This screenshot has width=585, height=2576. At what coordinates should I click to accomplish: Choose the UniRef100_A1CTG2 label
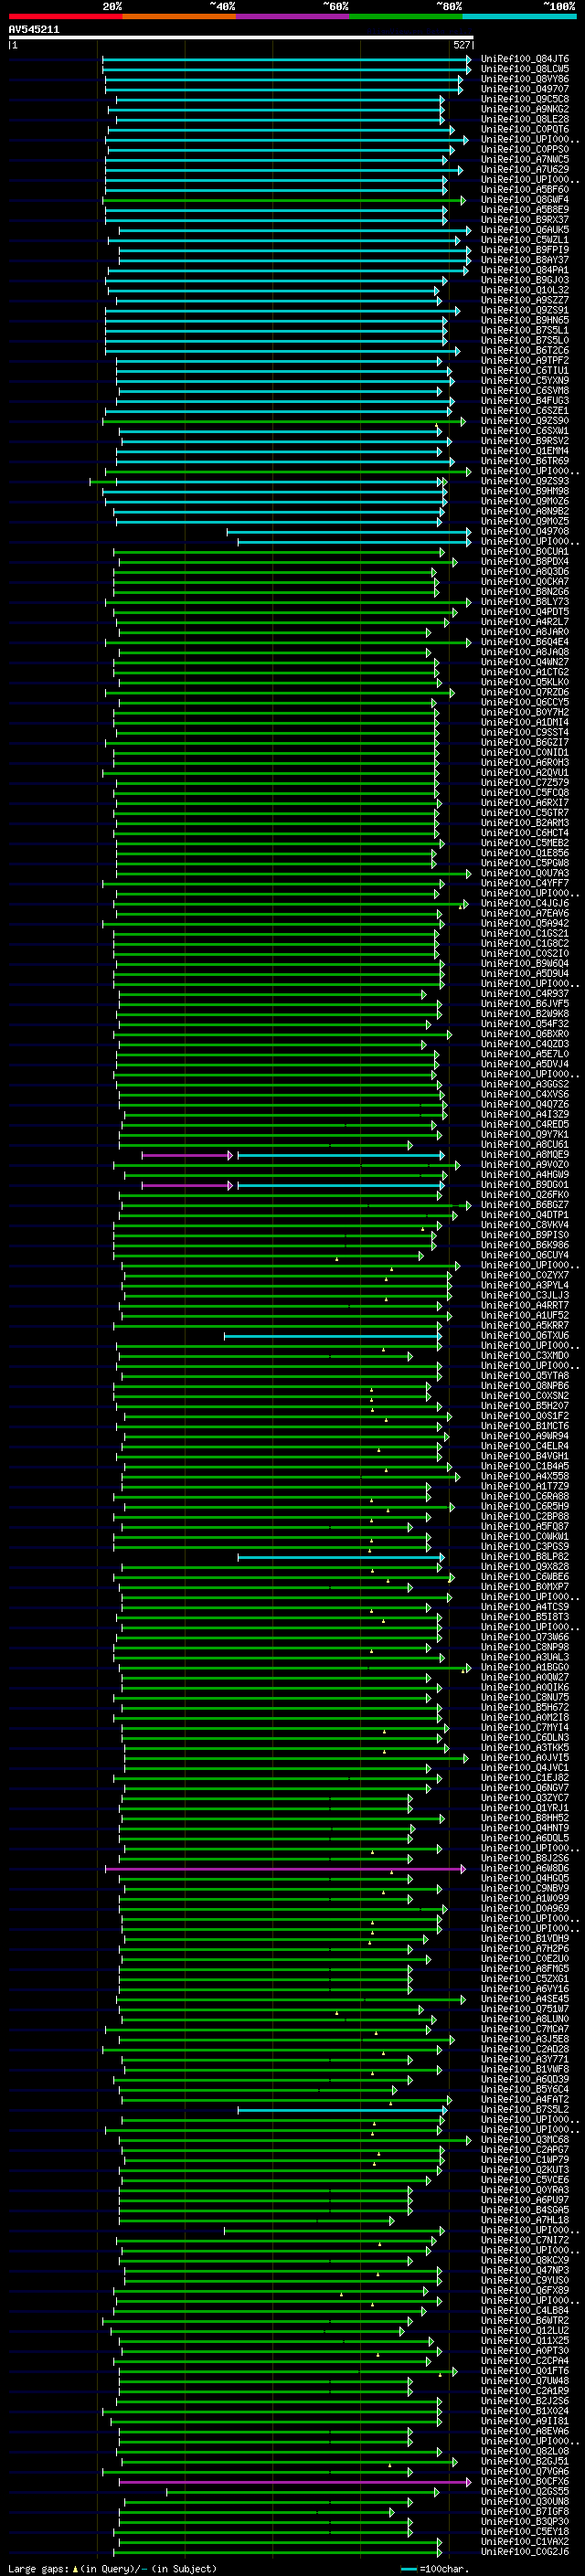coord(525,672)
